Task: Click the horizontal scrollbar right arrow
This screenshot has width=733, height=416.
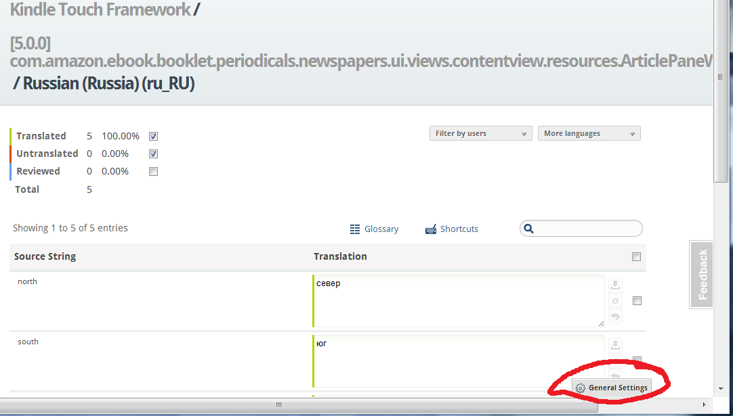Action: click(x=705, y=405)
